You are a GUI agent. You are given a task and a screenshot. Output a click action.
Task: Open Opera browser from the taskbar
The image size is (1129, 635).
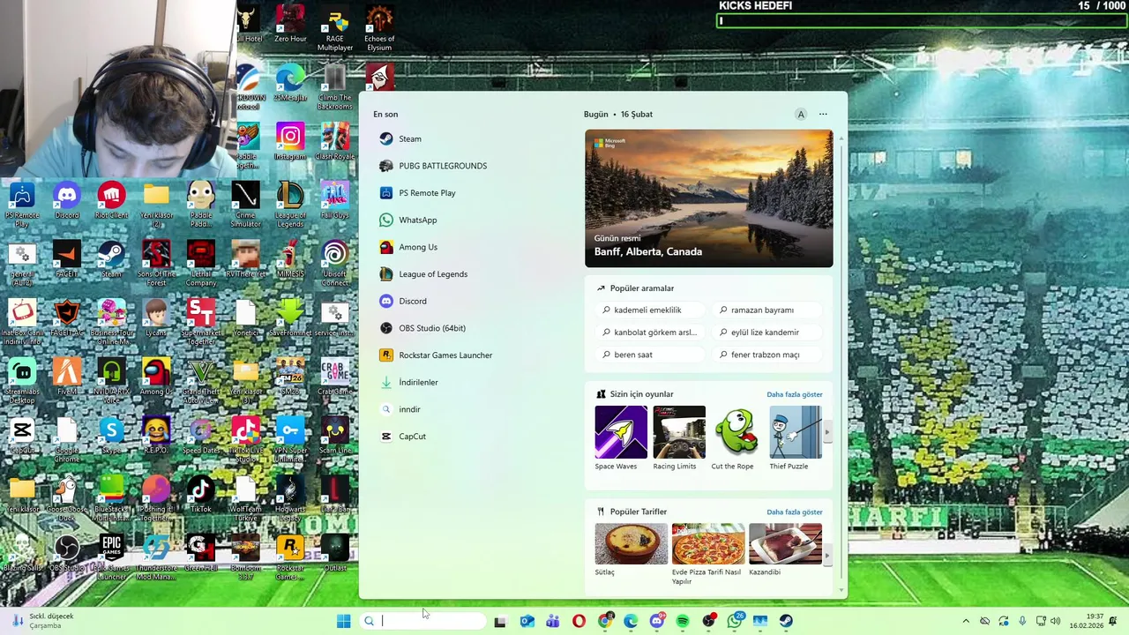pyautogui.click(x=579, y=621)
